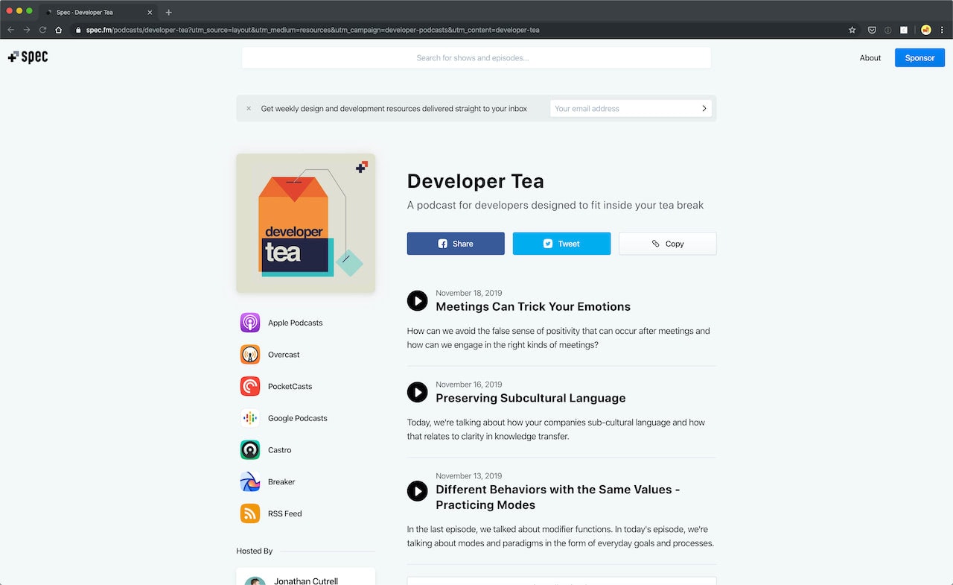
Task: Open the PocketCasts app icon
Action: [250, 386]
